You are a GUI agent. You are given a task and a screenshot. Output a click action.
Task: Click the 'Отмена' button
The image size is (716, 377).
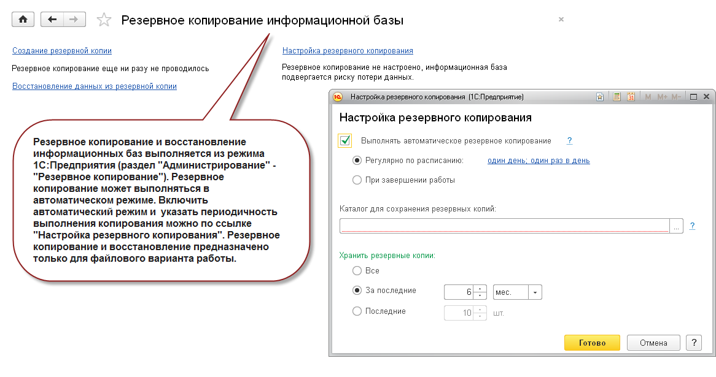(653, 343)
